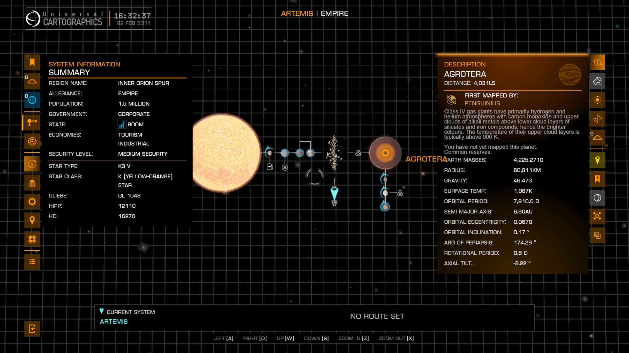The width and height of the screenshot is (629, 353).
Task: Select the innermost planet near the star
Action: point(269,153)
